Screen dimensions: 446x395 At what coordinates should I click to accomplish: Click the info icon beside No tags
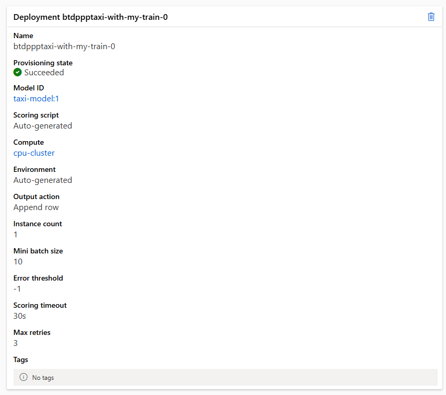pos(24,377)
